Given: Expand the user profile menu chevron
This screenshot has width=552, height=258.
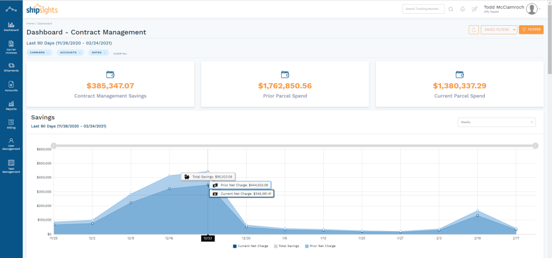Looking at the screenshot, I should coord(540,9).
